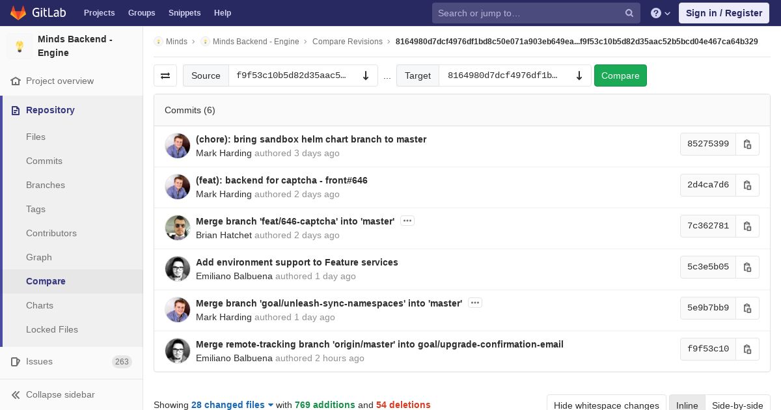Expand description of feat/646-captcha merge commit
The width and height of the screenshot is (781, 410).
pos(407,221)
